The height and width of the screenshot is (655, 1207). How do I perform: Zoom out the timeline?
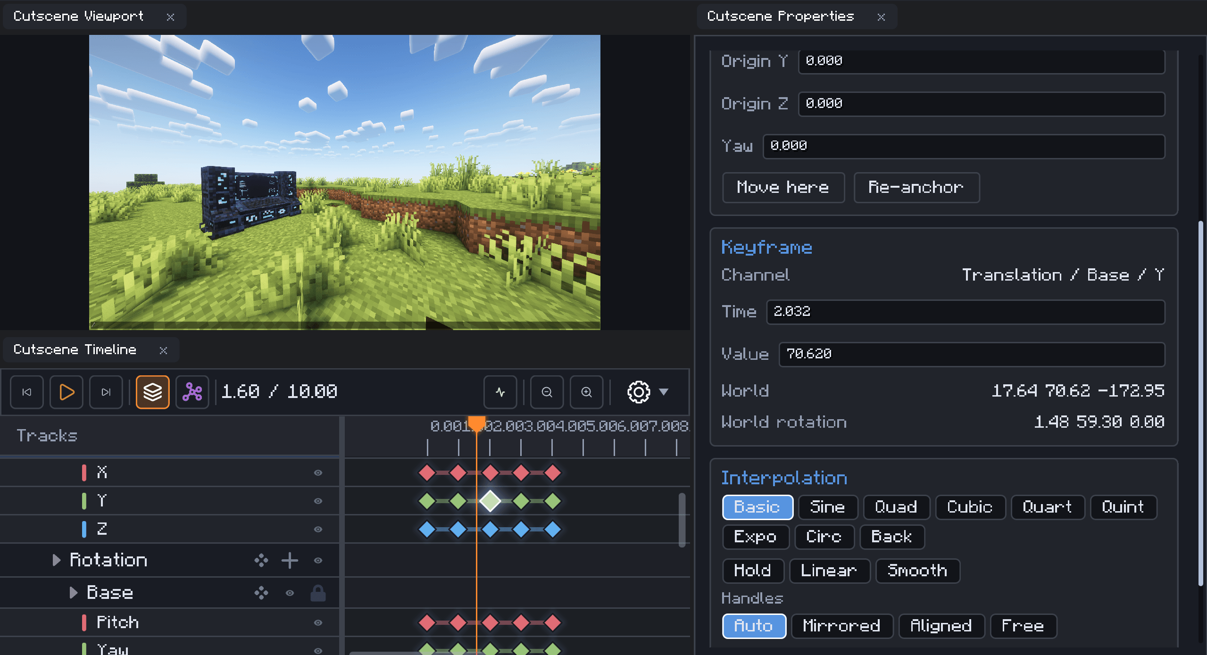point(547,392)
